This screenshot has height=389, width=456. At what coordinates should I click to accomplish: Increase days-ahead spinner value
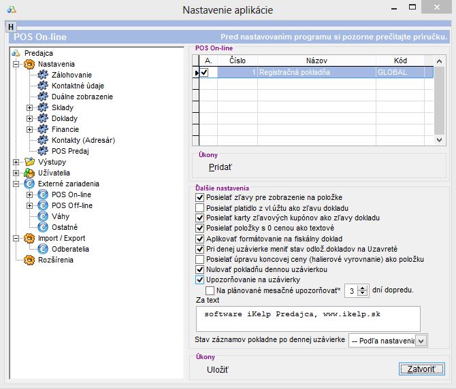[x=363, y=288]
